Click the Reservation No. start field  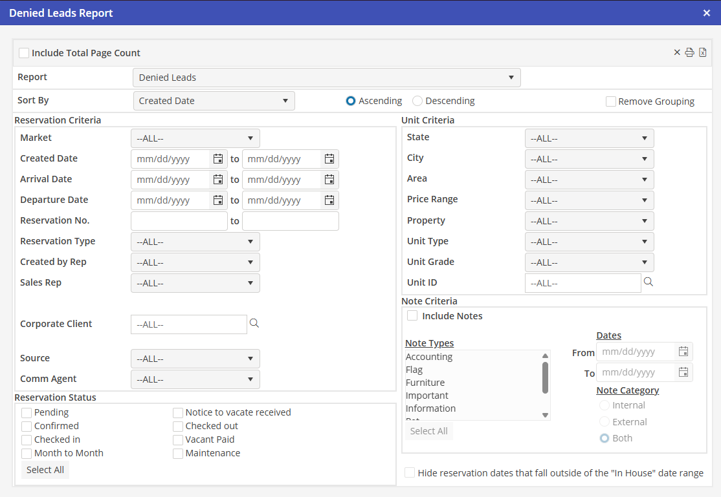point(179,221)
